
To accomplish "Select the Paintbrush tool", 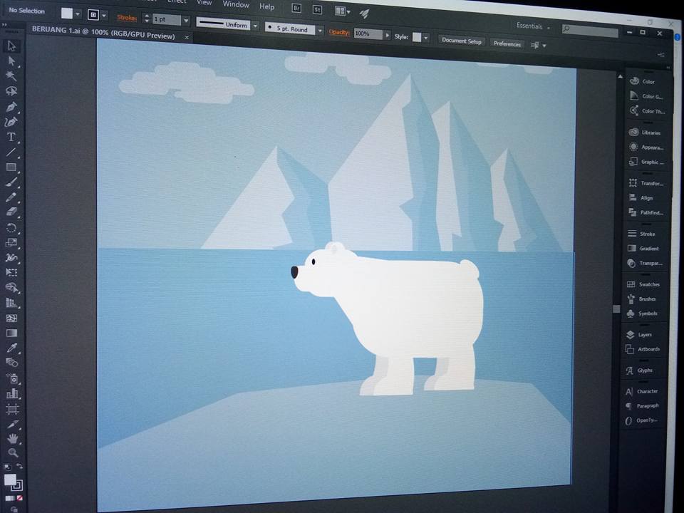I will pos(11,182).
